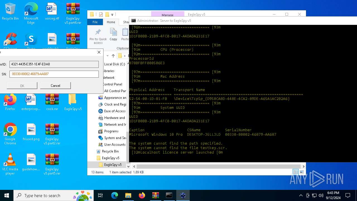Click the Pin to Quick access icon
Viewport: 357px width, 201px height.
click(98, 36)
